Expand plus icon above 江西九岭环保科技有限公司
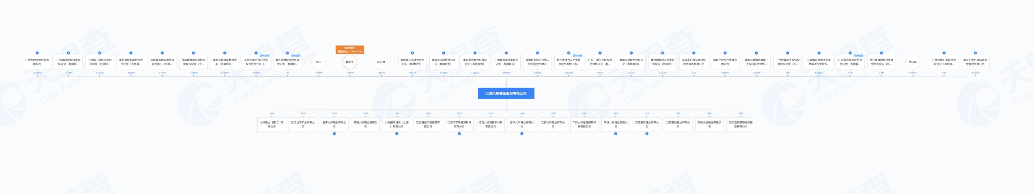1034x194 pixels. click(x=37, y=53)
